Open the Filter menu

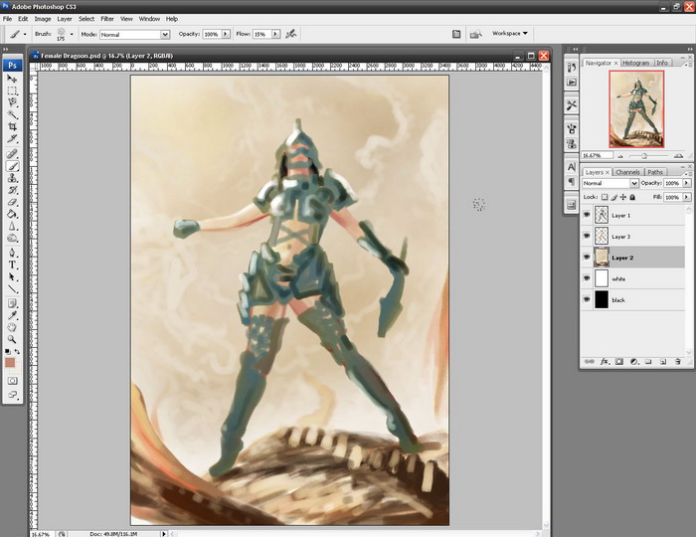pyautogui.click(x=107, y=19)
